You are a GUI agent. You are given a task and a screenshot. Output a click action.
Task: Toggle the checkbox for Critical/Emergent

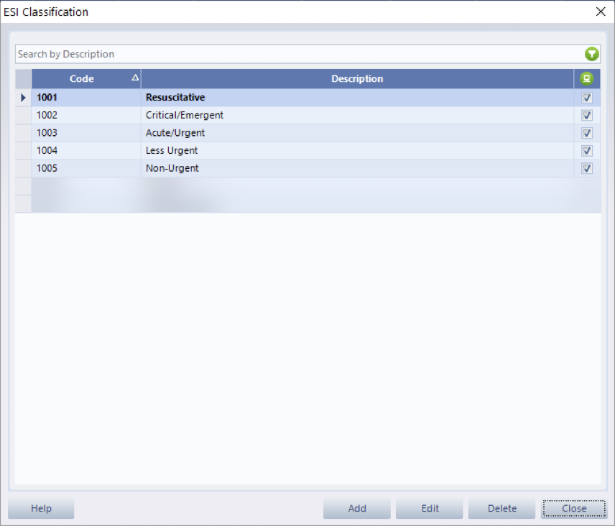coord(587,115)
